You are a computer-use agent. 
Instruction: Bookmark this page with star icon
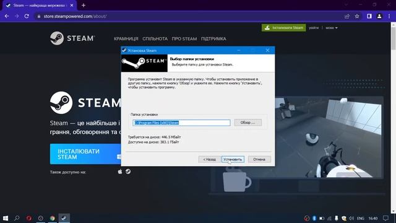pos(357,16)
